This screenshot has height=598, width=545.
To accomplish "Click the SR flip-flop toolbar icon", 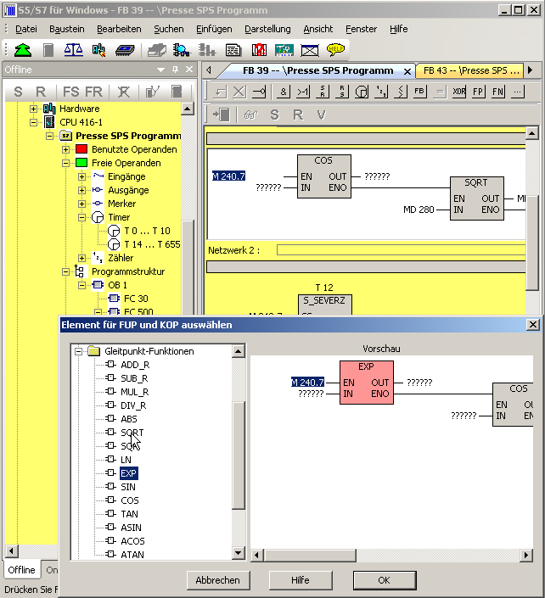I will (x=323, y=92).
